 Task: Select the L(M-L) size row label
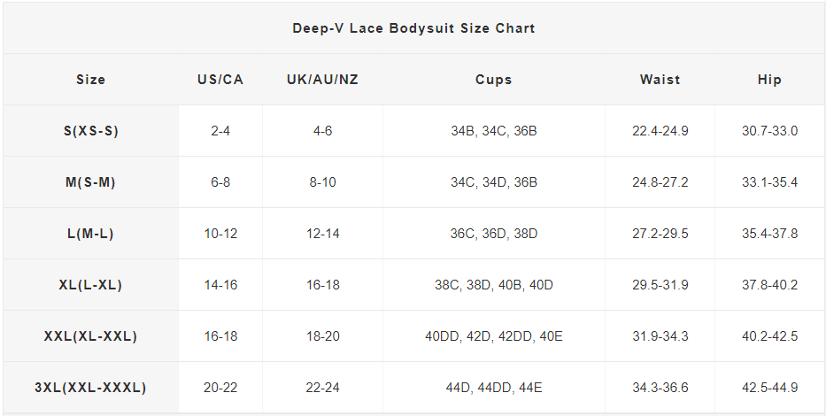(x=90, y=234)
